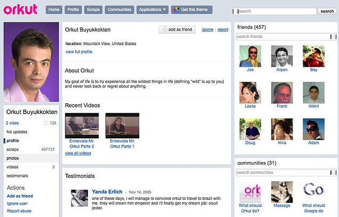
Task: Open his updates in sidebar
Action: coord(17,132)
